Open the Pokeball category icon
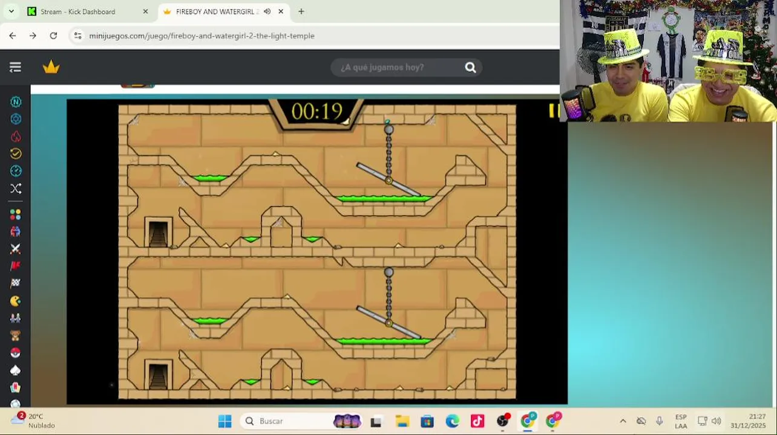 (16, 353)
